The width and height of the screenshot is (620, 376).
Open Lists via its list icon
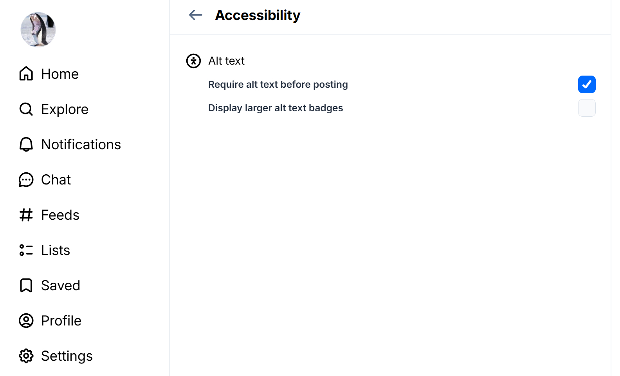pos(26,250)
